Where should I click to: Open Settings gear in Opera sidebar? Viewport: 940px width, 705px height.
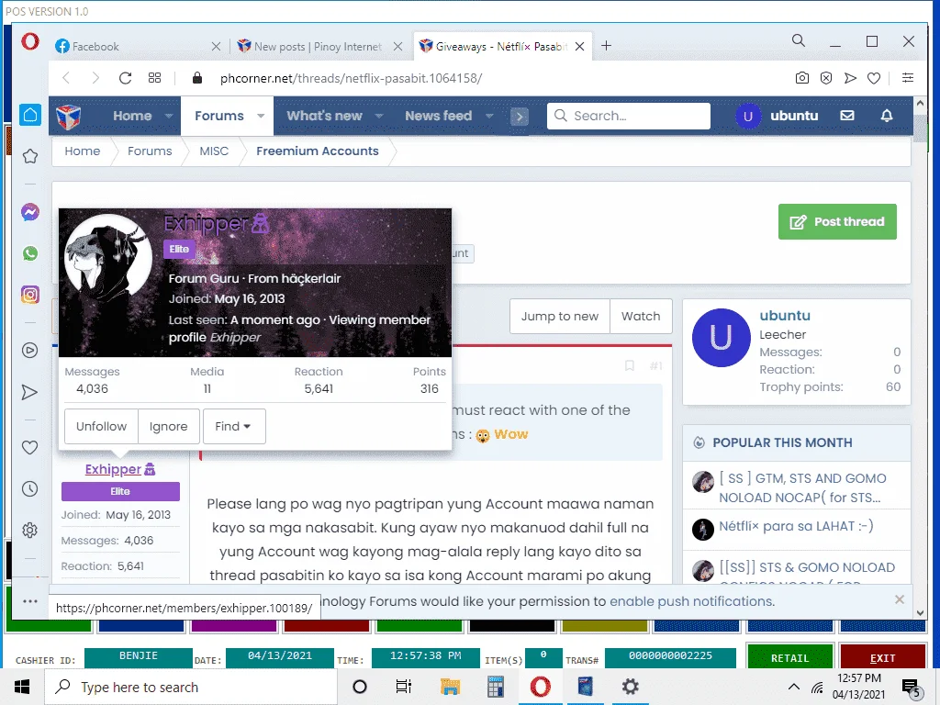(x=30, y=530)
